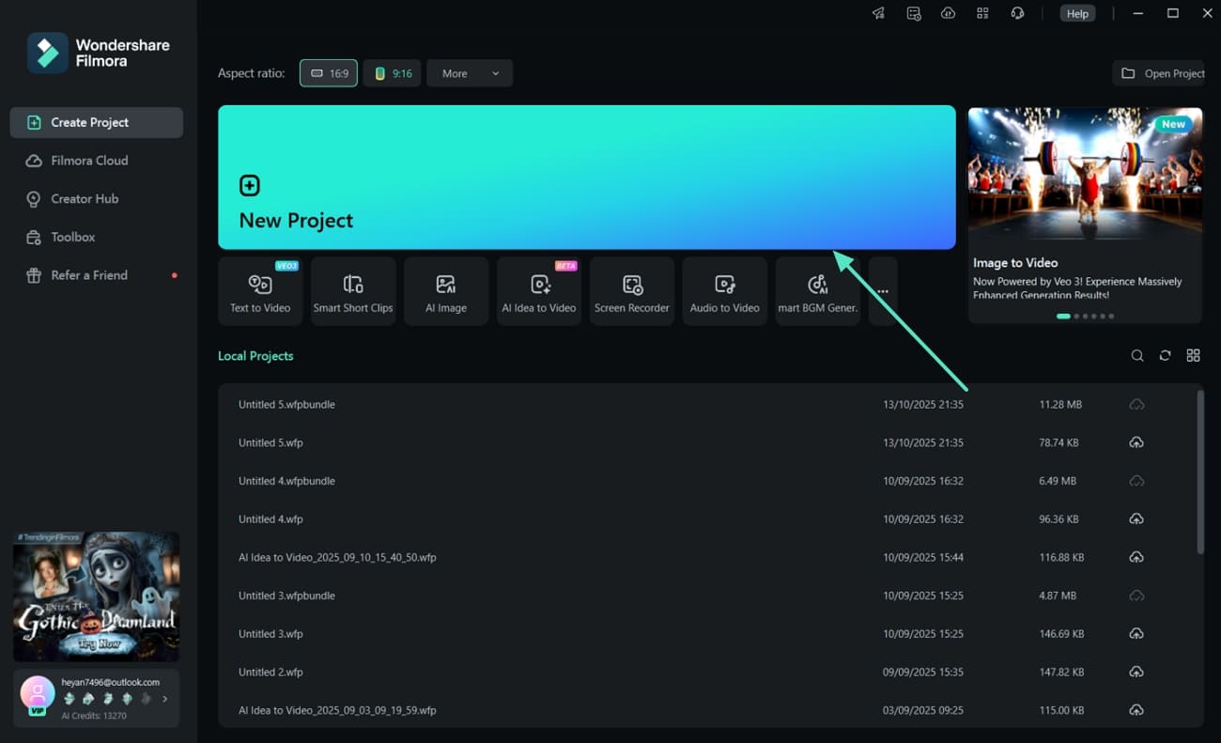Screen dimensions: 1221x743
Task: Click the active carousel page indicator
Action: [x=1063, y=317]
